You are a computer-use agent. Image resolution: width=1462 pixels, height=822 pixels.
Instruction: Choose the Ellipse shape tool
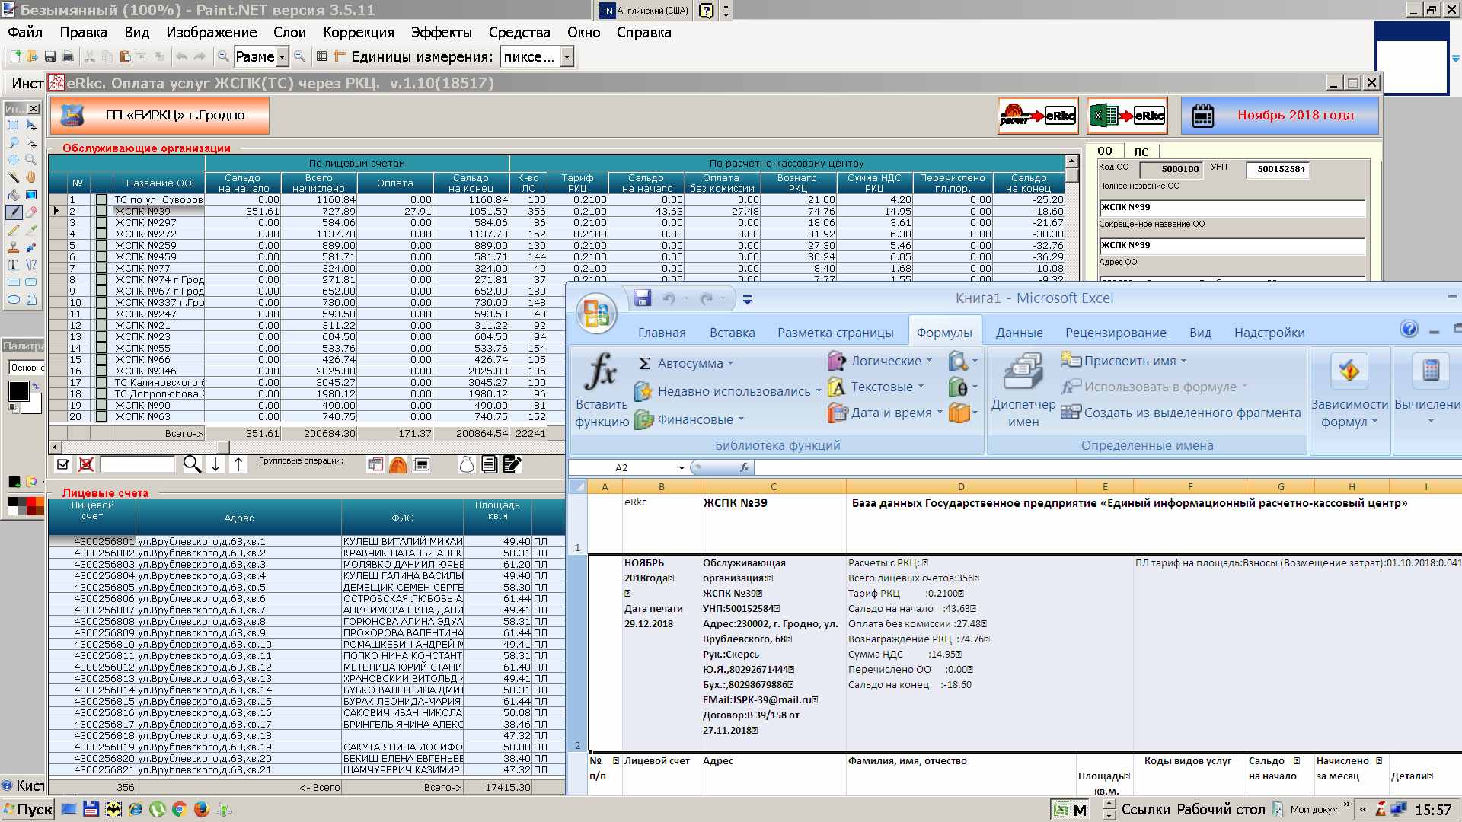pyautogui.click(x=14, y=300)
